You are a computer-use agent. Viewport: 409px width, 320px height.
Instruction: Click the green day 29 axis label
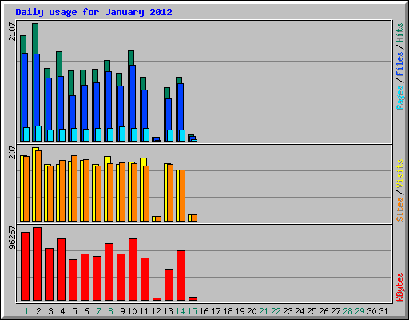point(359,311)
